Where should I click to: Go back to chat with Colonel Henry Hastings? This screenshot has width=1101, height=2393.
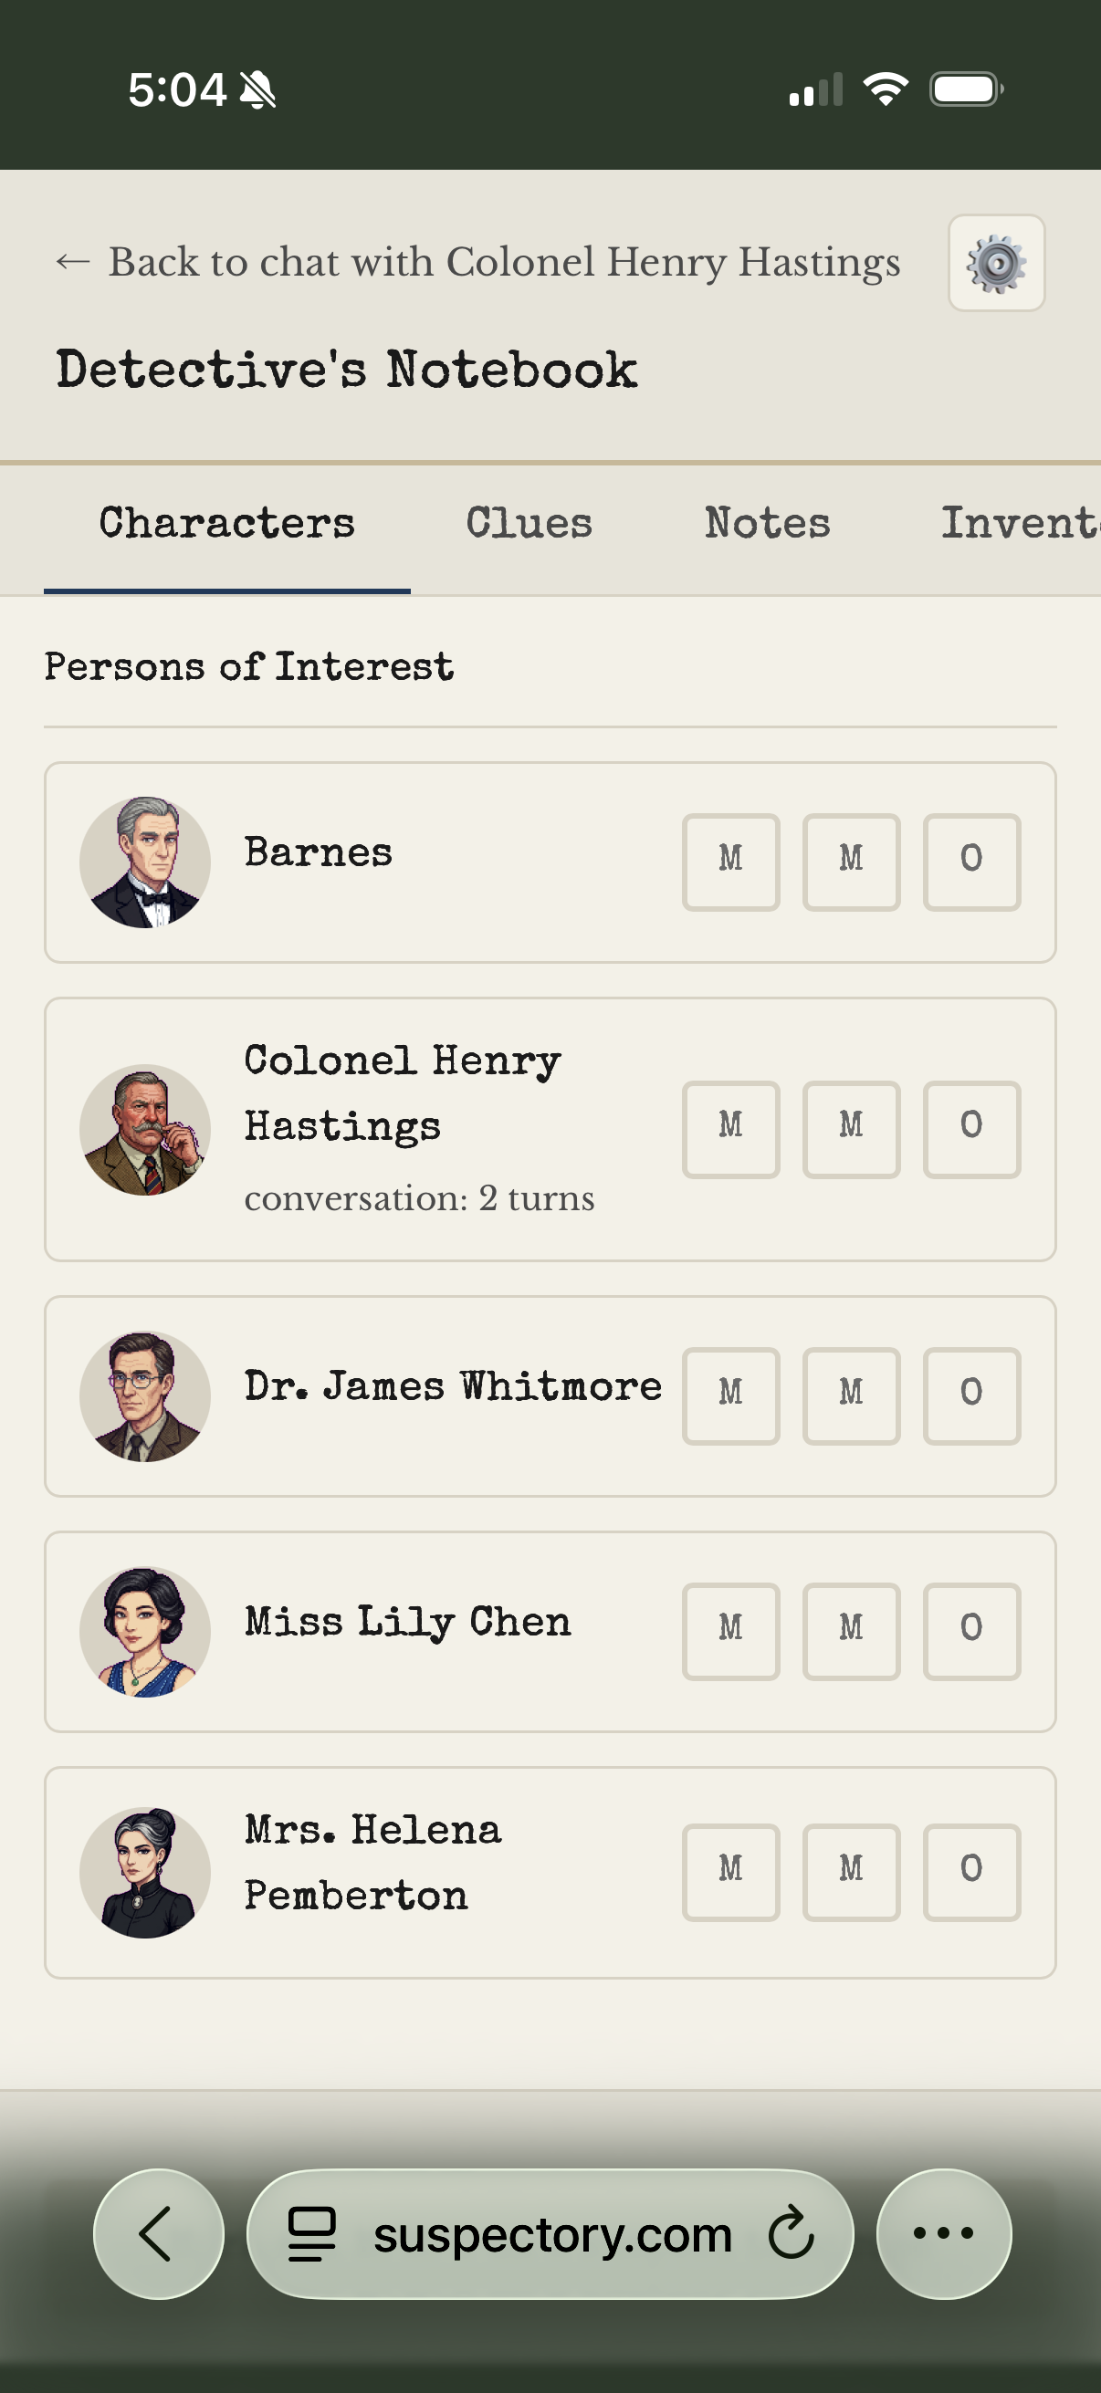(x=477, y=263)
